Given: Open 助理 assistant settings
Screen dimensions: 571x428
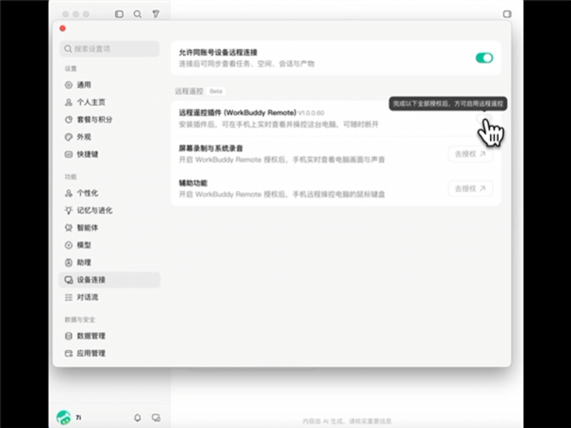Looking at the screenshot, I should pyautogui.click(x=109, y=263).
